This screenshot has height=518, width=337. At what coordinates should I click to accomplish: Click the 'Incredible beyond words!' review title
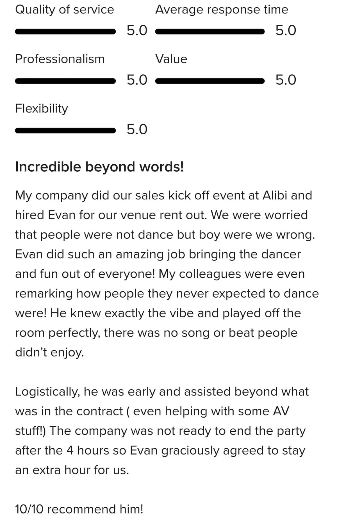[x=99, y=167]
